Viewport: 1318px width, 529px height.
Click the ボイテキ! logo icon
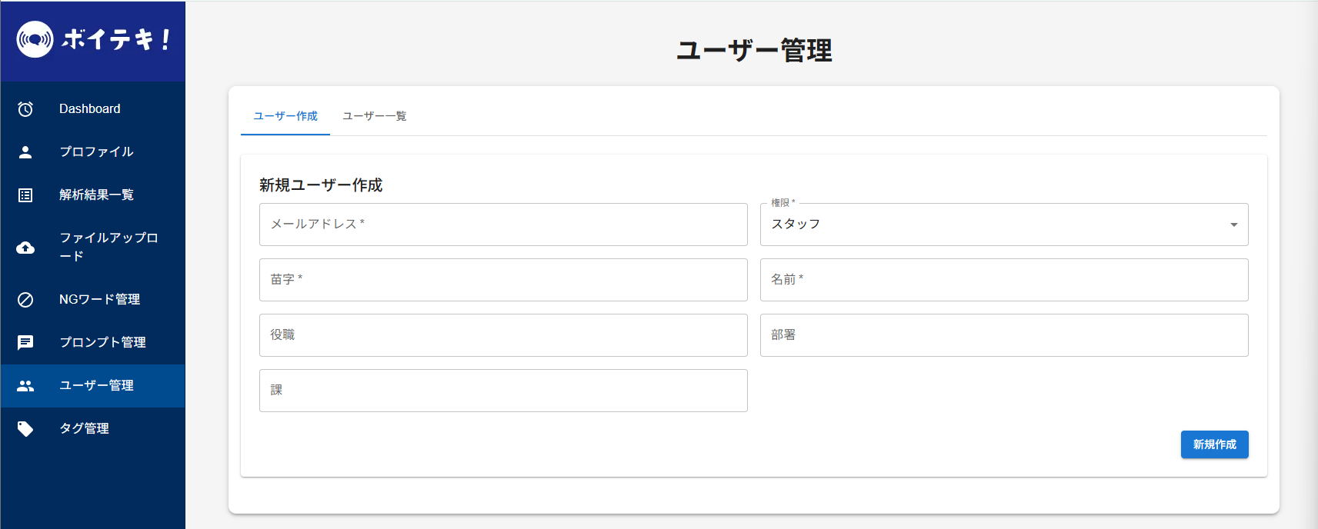click(x=35, y=39)
